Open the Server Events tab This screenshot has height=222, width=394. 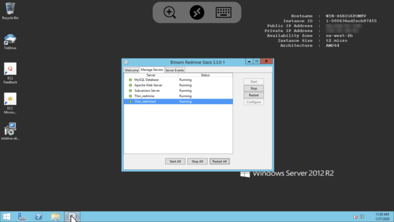tap(174, 70)
